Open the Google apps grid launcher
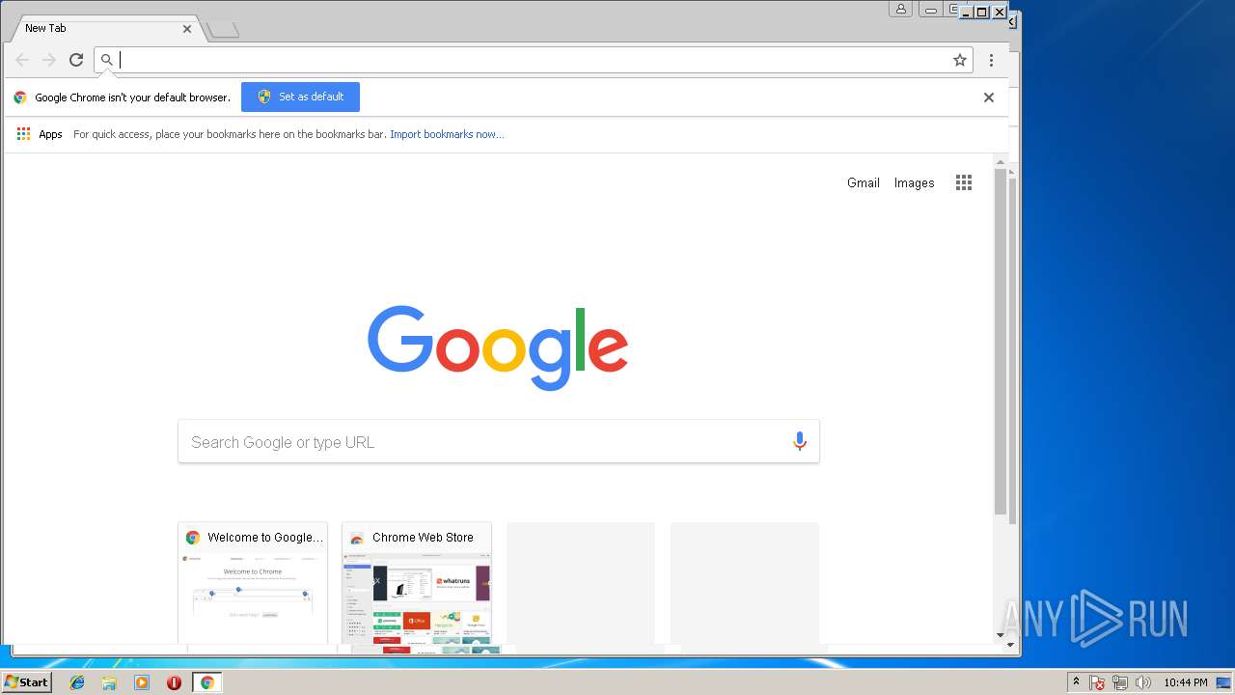Viewport: 1235px width, 695px height. (964, 182)
